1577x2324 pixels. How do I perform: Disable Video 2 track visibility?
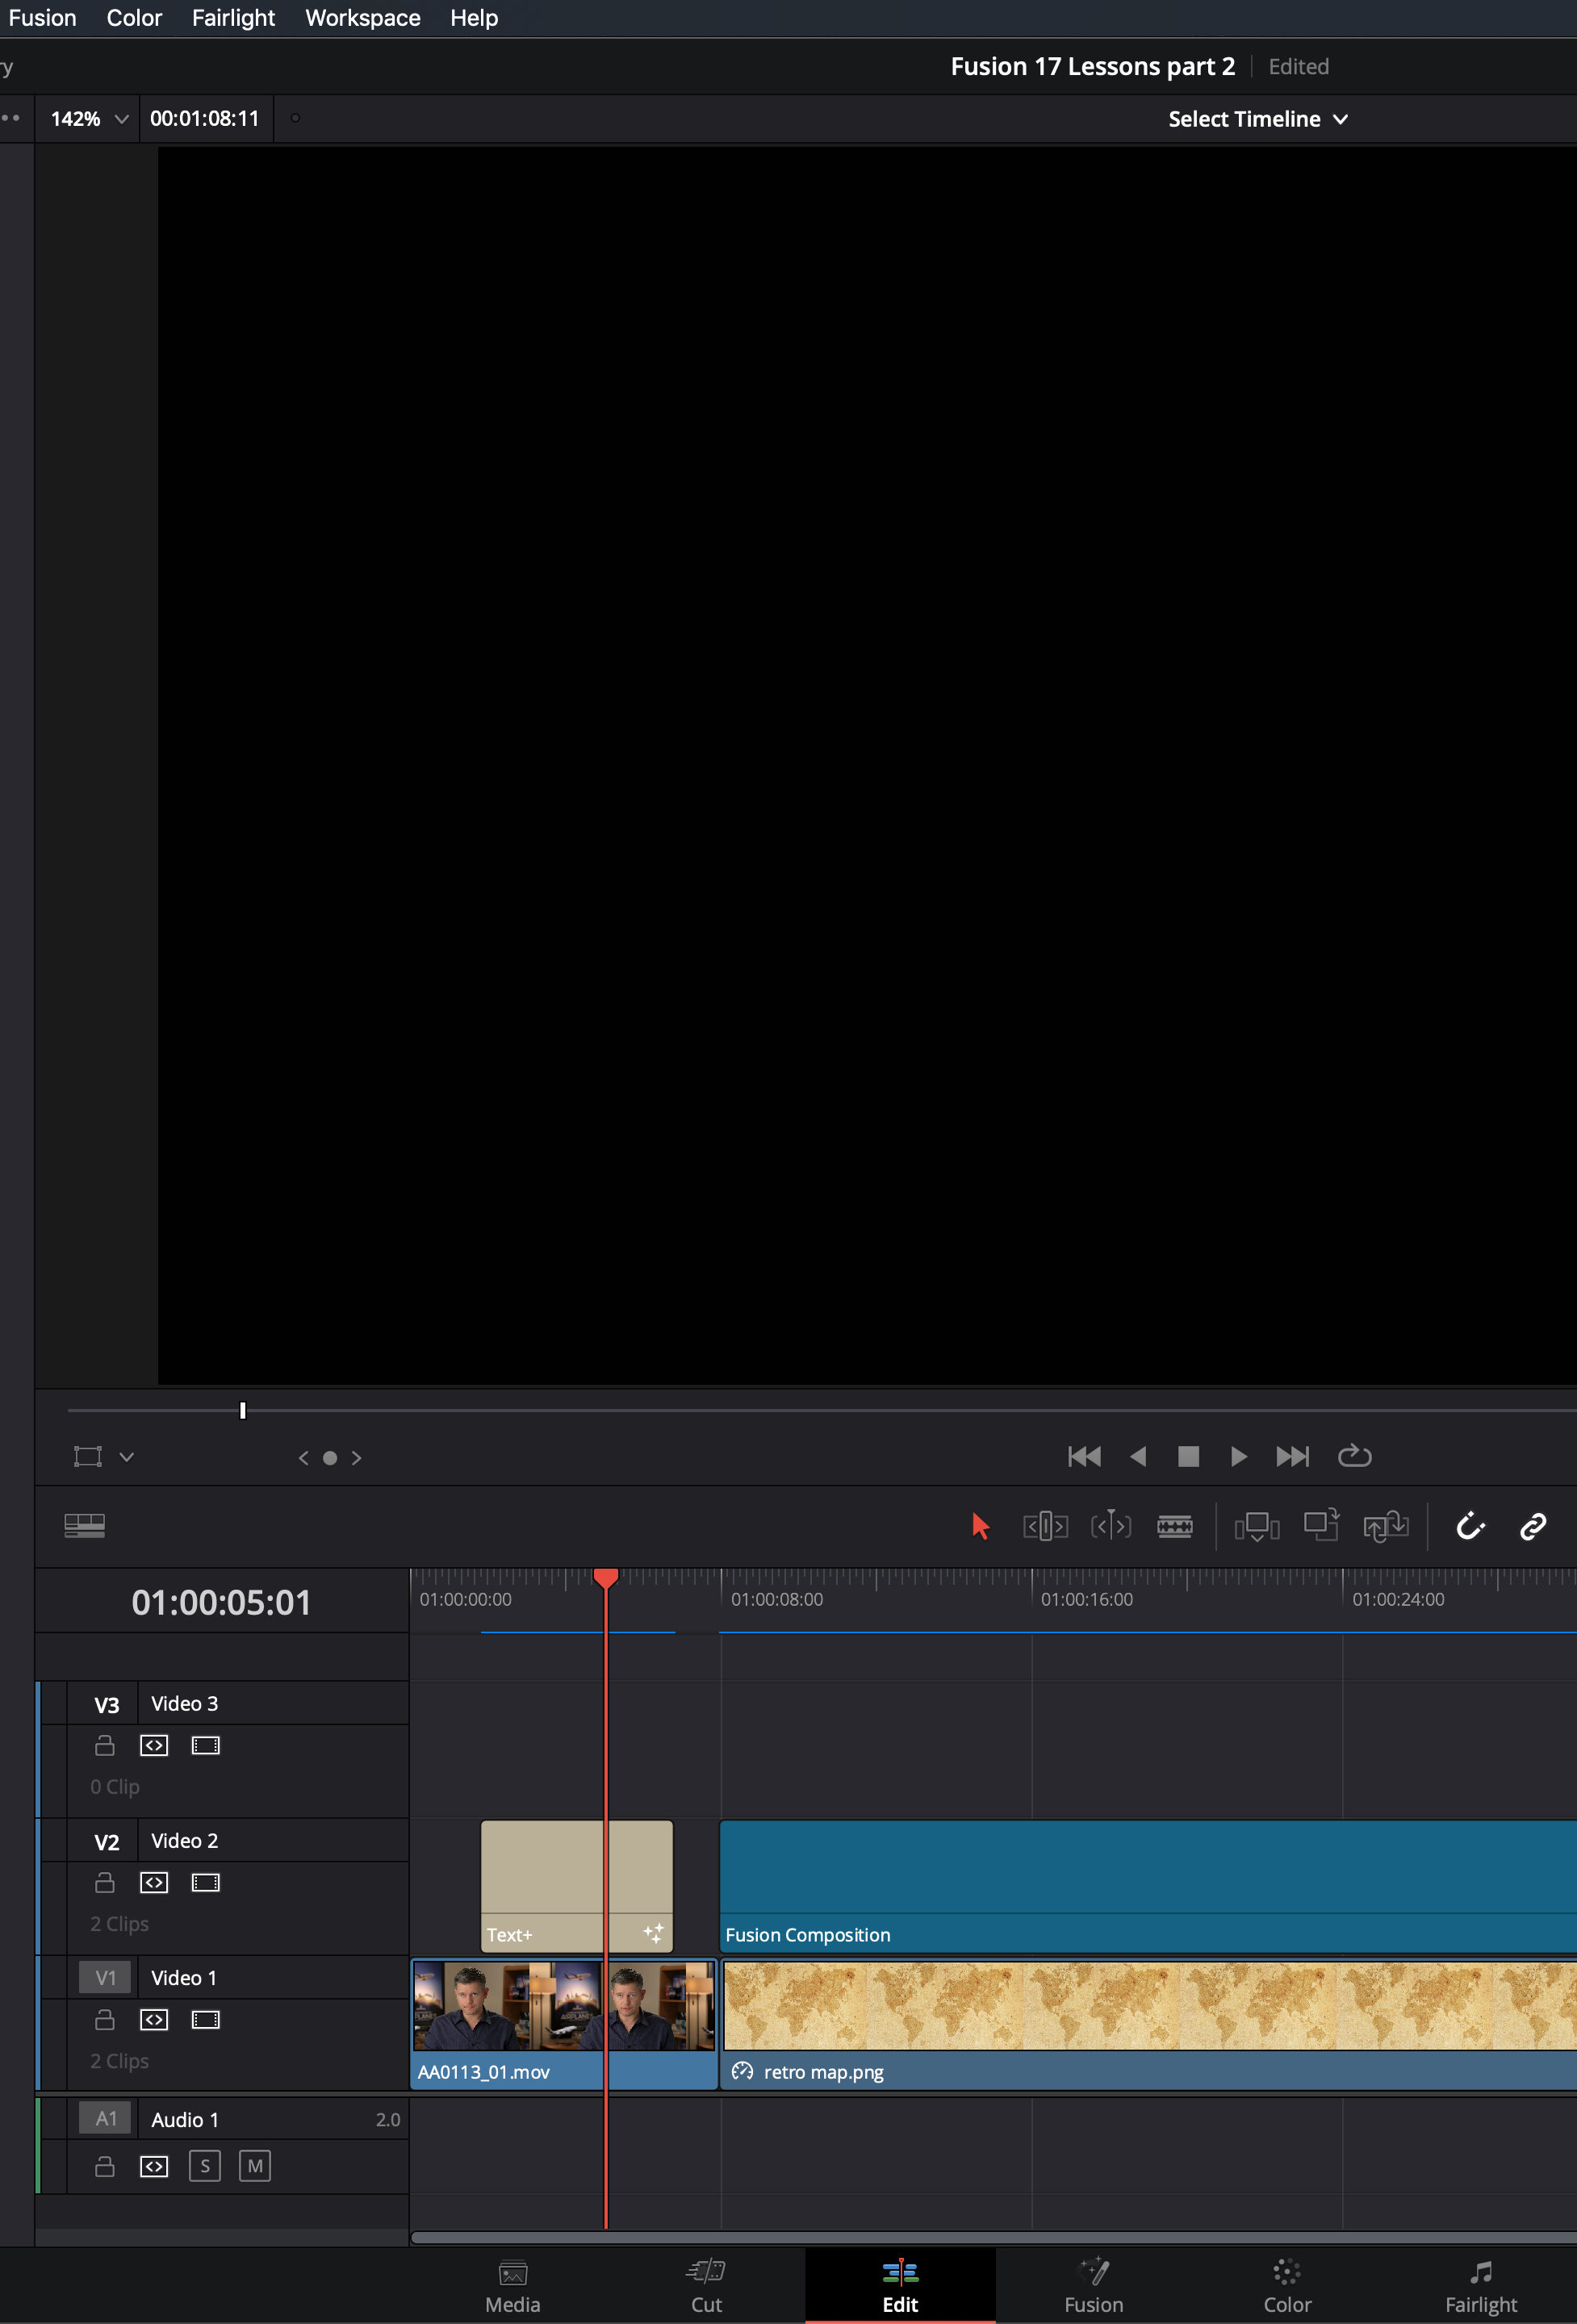(206, 1882)
